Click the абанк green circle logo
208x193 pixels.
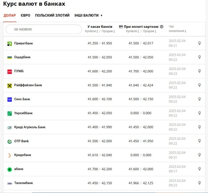tap(9, 170)
